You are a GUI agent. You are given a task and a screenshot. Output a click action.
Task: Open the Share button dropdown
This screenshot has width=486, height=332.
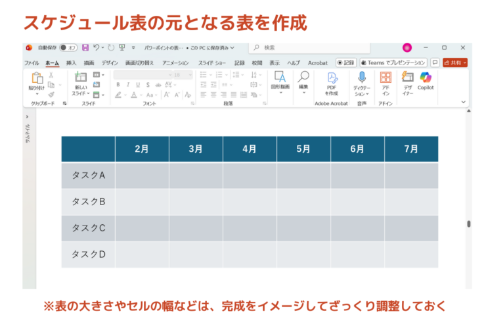pyautogui.click(x=465, y=62)
